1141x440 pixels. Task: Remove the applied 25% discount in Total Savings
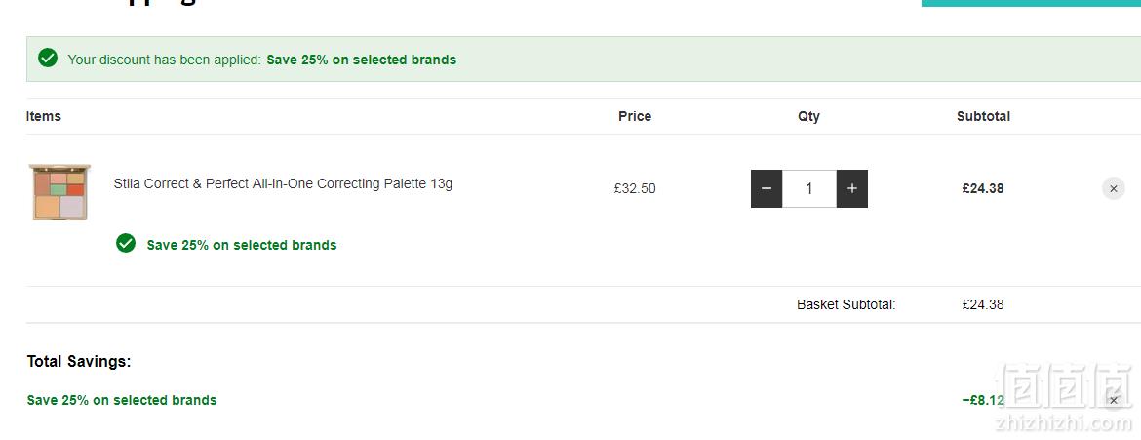tap(1114, 400)
